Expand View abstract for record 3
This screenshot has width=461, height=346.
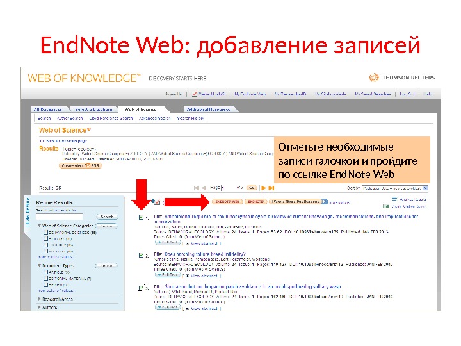[x=202, y=308]
